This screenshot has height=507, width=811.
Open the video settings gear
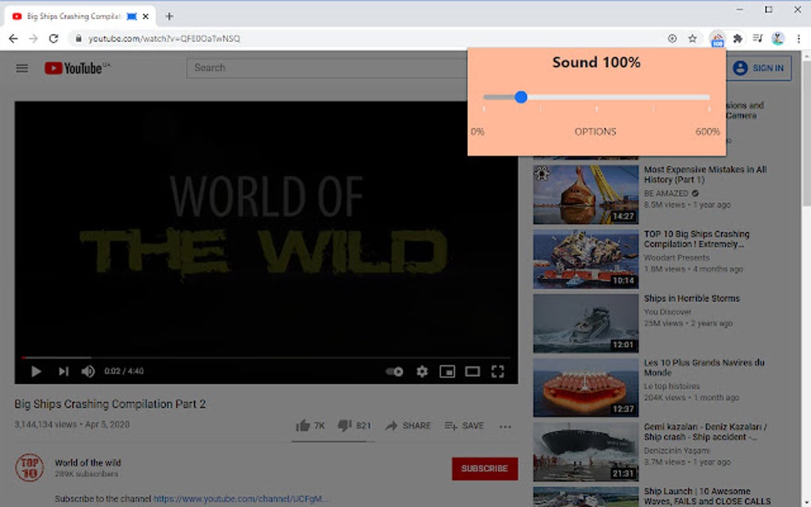coord(422,371)
